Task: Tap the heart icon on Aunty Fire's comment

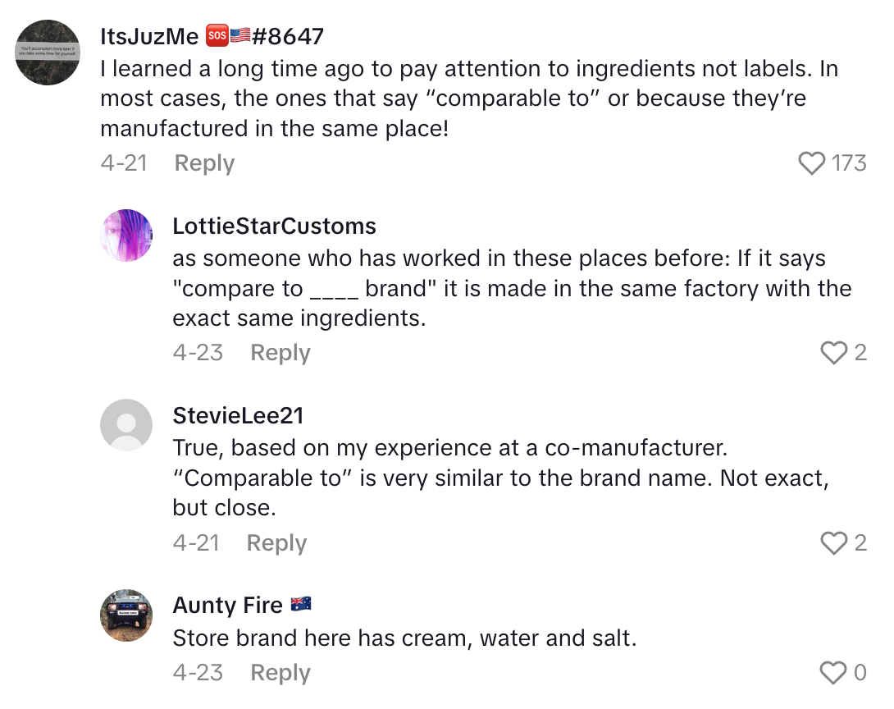Action: point(834,673)
